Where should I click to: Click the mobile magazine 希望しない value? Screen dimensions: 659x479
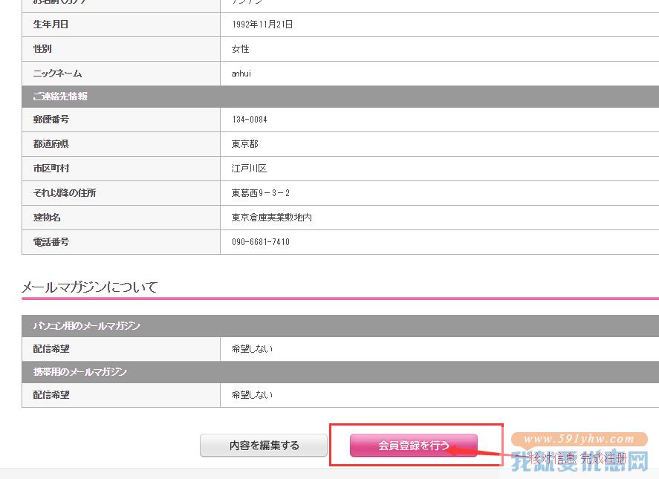coord(252,395)
